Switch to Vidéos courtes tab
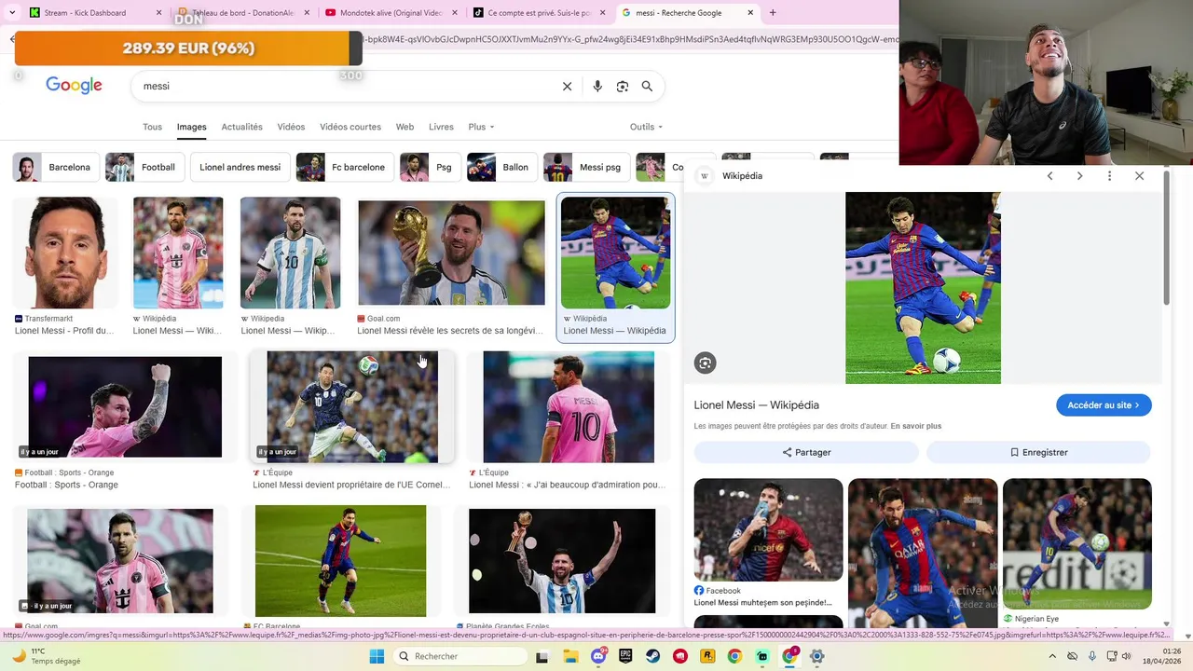 click(350, 127)
